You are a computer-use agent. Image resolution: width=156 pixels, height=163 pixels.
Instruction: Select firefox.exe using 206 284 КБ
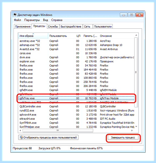76,86
